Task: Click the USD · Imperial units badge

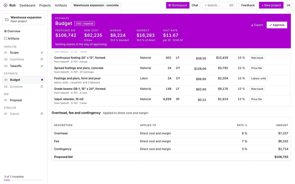Action: tap(84, 24)
